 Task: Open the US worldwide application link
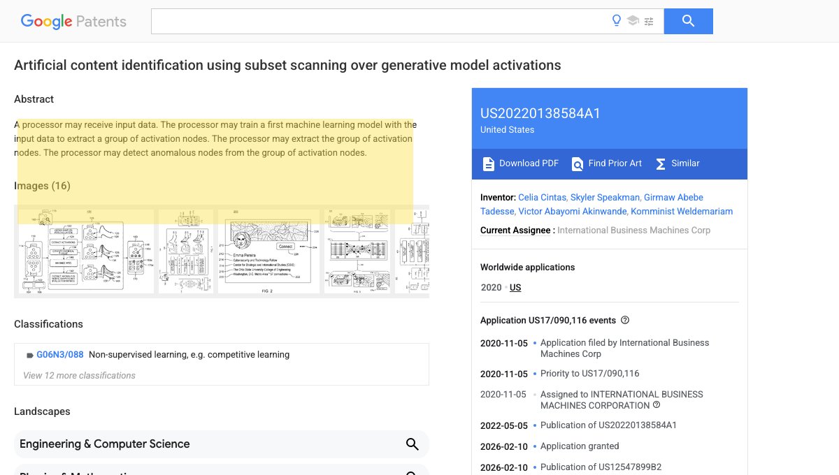(515, 288)
